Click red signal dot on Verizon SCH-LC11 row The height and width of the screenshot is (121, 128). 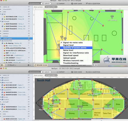(4, 51)
